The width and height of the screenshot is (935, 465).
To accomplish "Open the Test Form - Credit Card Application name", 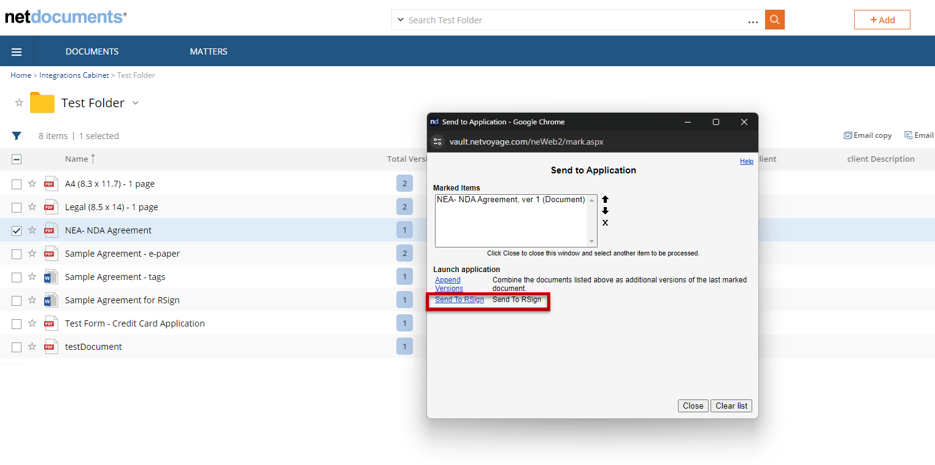I will (x=135, y=323).
